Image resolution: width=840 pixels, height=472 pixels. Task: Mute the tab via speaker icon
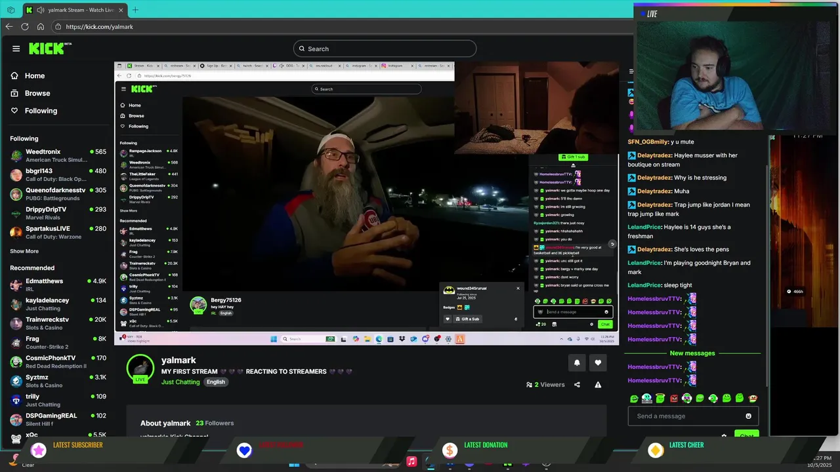(41, 10)
